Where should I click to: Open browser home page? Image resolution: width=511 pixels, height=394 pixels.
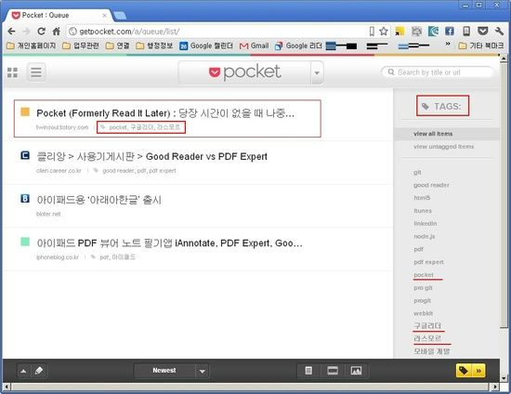(56, 32)
